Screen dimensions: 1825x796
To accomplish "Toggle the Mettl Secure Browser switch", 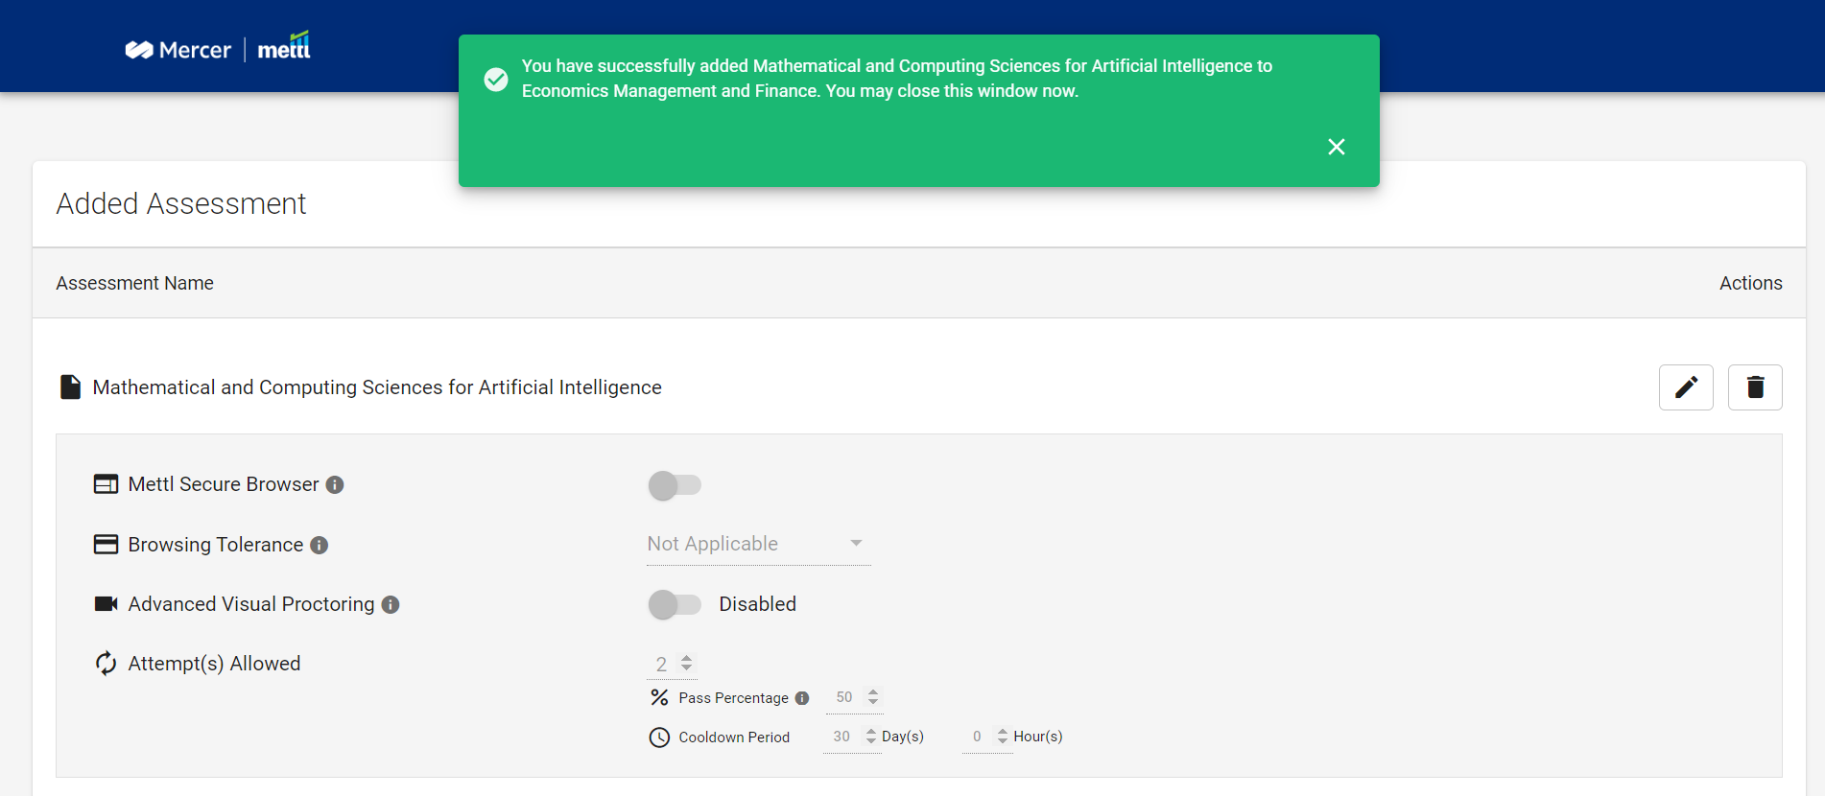I will pyautogui.click(x=675, y=485).
